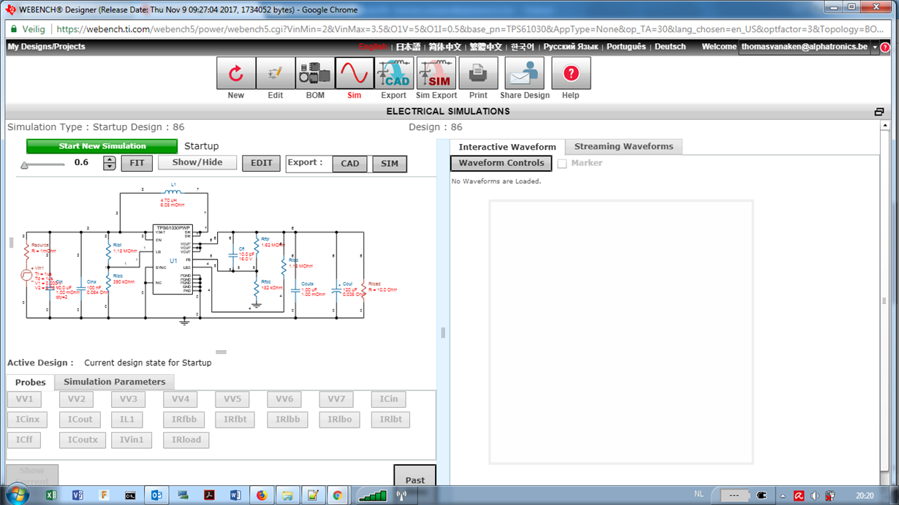Image resolution: width=899 pixels, height=505 pixels.
Task: Click the Show/Hide button
Action: 197,162
